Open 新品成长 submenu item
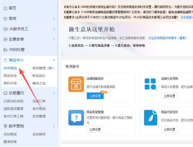This screenshot has width=193, height=147. click(x=39, y=76)
